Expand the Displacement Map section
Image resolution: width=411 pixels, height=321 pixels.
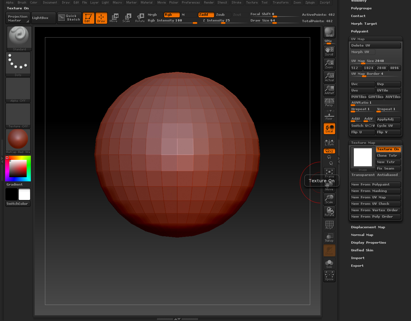click(368, 227)
